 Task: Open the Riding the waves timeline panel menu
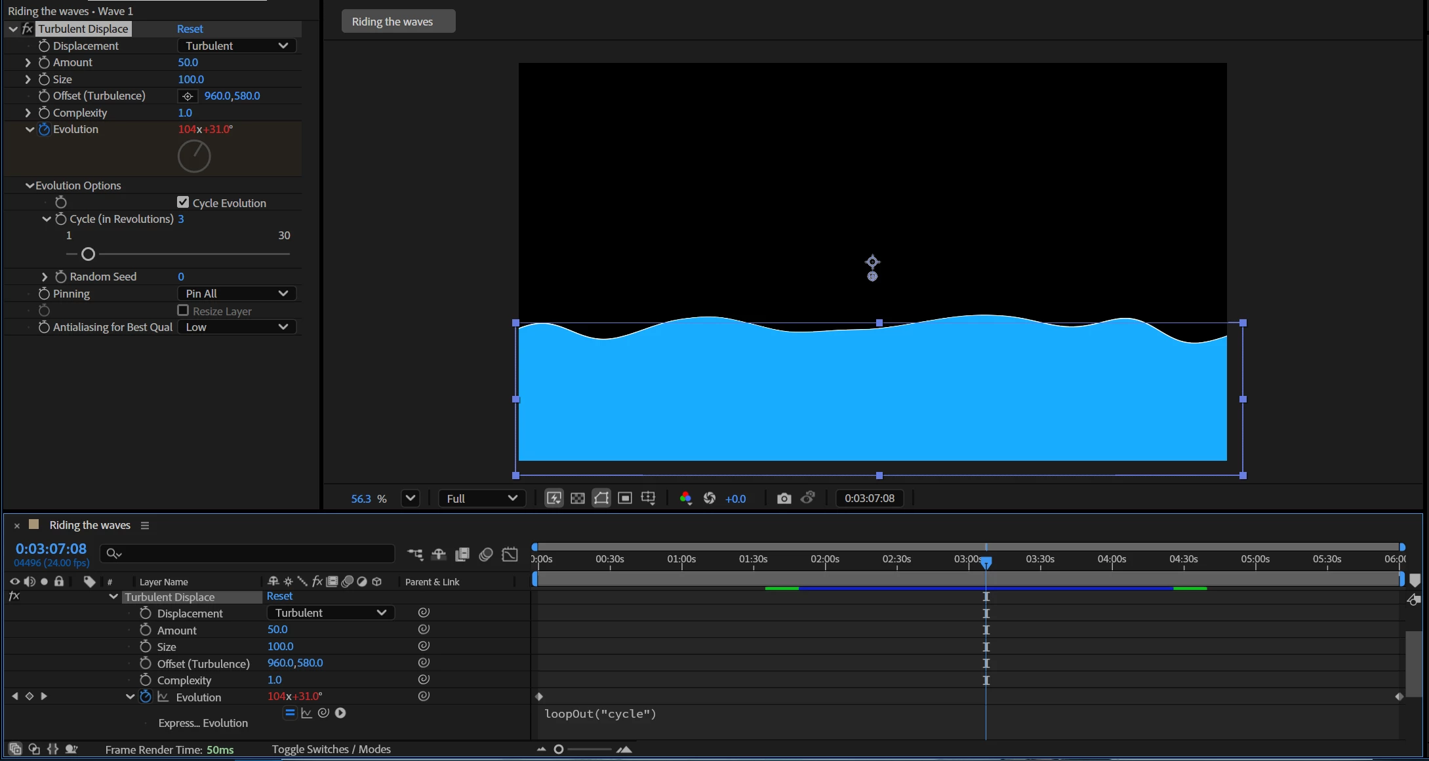pyautogui.click(x=145, y=526)
